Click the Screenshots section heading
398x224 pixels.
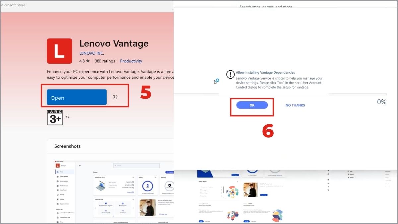tap(67, 146)
